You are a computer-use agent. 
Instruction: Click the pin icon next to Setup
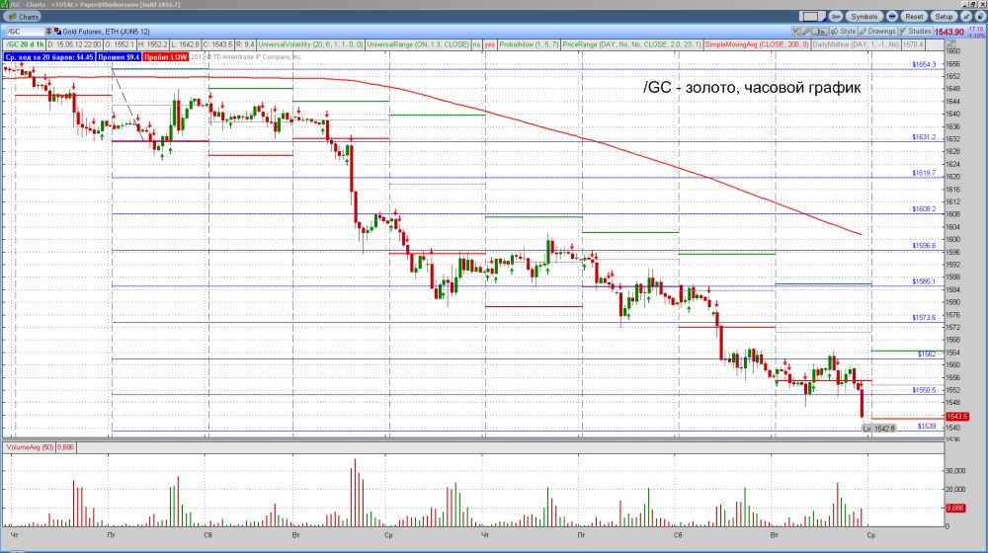point(966,17)
